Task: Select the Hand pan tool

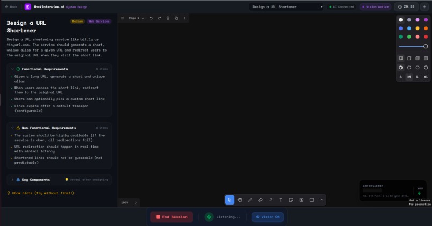Action: [x=240, y=200]
